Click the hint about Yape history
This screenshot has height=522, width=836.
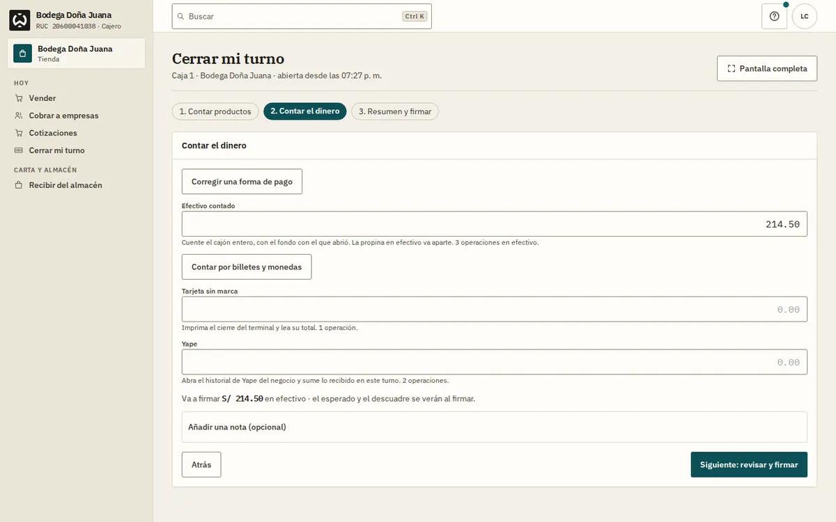coord(315,381)
